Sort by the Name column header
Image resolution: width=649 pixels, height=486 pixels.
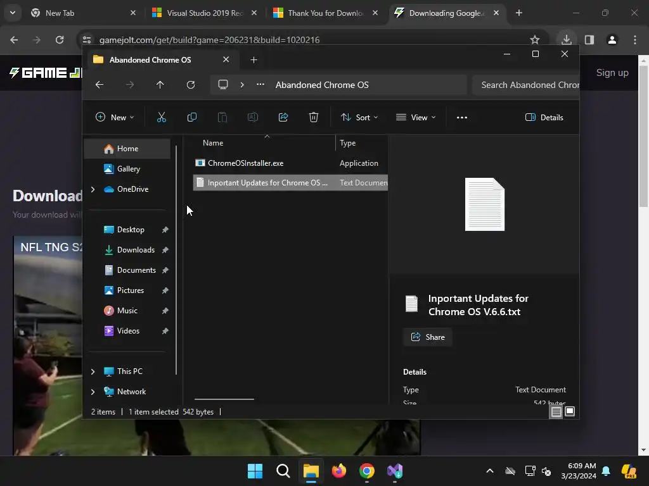(213, 143)
